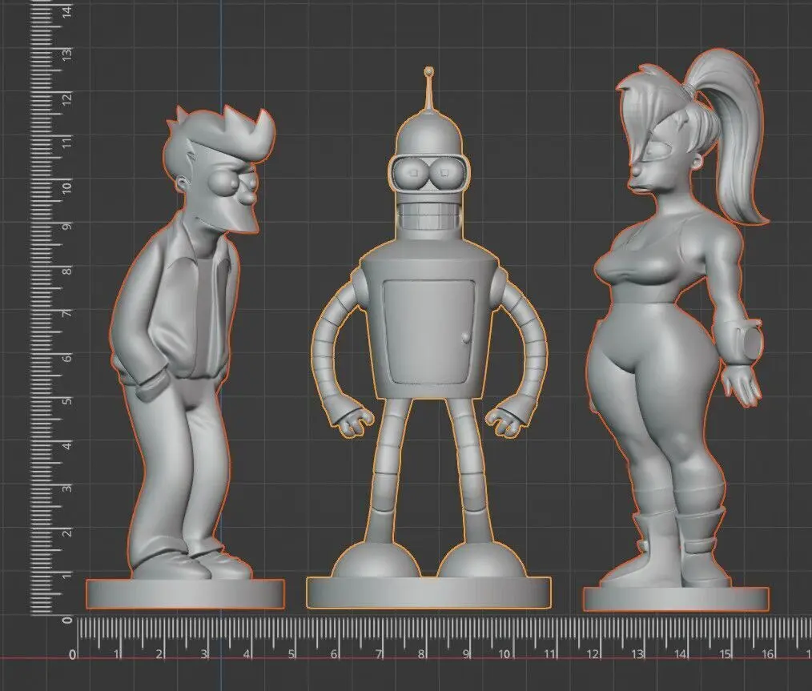Click the round base under Bender

click(428, 593)
